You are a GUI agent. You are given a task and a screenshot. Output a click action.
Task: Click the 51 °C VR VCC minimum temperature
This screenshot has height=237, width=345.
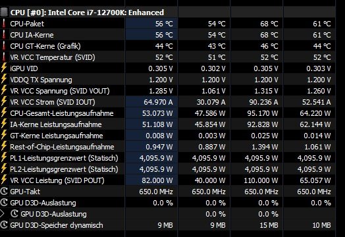click(217, 57)
